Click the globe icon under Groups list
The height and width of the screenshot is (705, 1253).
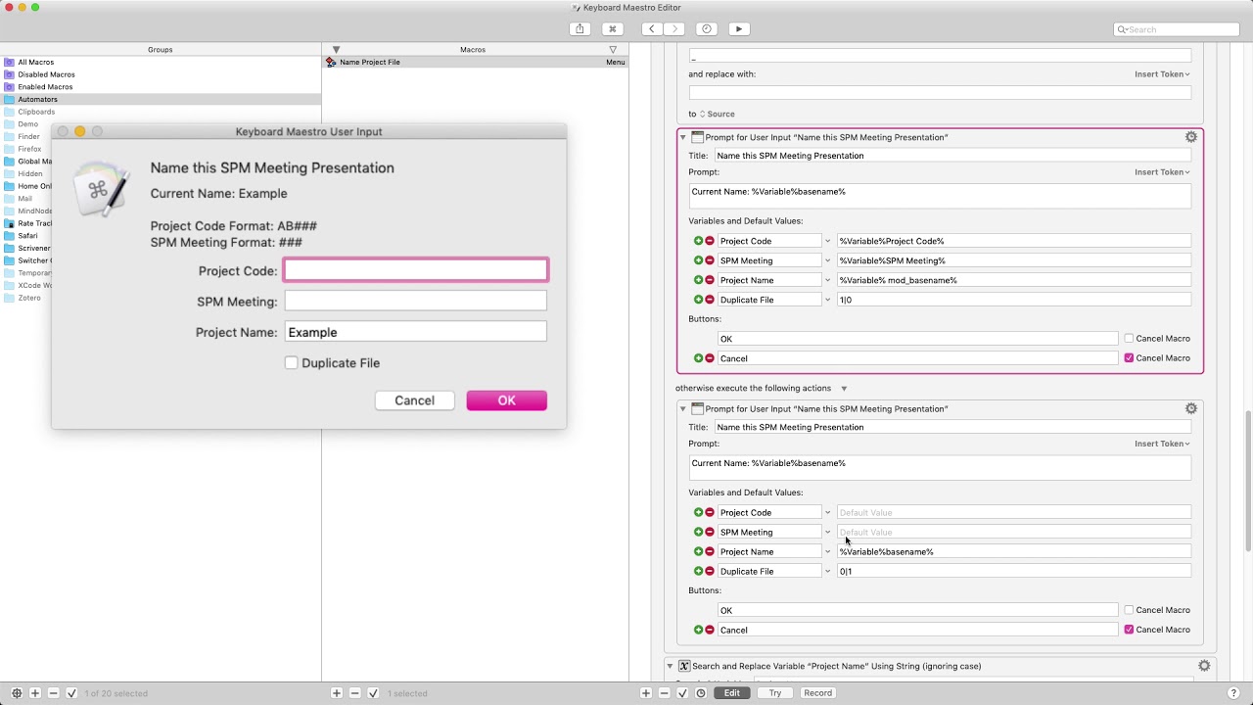coord(17,693)
